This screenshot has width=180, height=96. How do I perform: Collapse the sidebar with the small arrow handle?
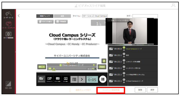click(15, 52)
